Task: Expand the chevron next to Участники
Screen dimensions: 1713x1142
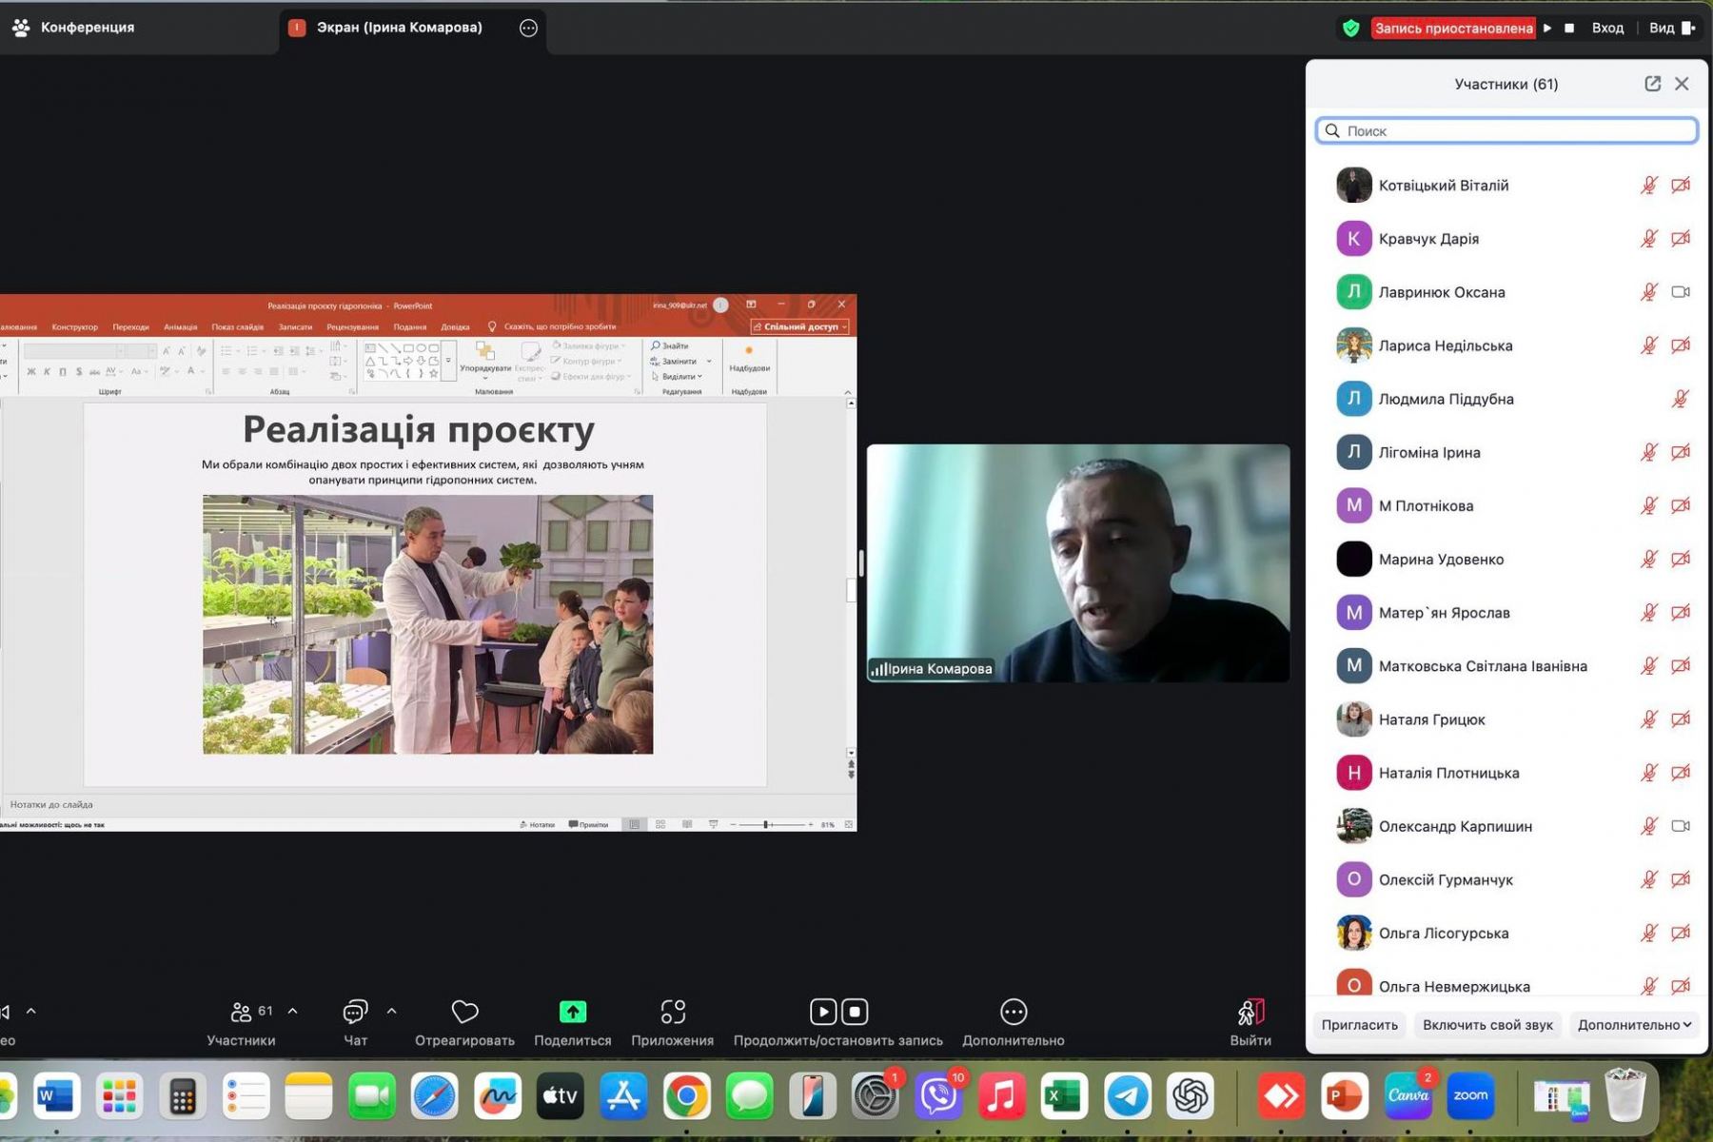Action: pos(293,1011)
